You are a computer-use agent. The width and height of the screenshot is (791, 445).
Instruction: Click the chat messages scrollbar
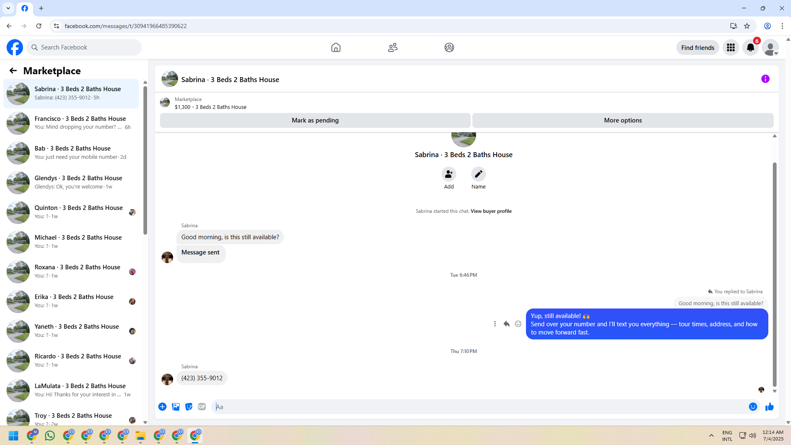coord(775,274)
